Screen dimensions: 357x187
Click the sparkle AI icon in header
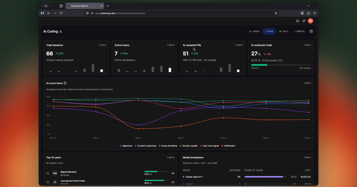tap(304, 21)
